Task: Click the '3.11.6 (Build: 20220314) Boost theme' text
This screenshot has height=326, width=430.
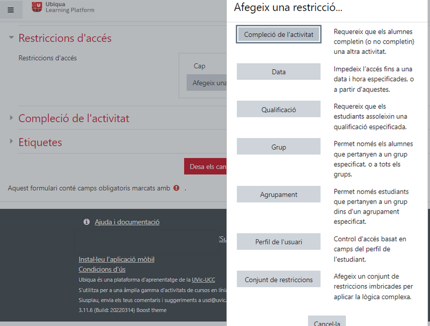Action: 123,310
